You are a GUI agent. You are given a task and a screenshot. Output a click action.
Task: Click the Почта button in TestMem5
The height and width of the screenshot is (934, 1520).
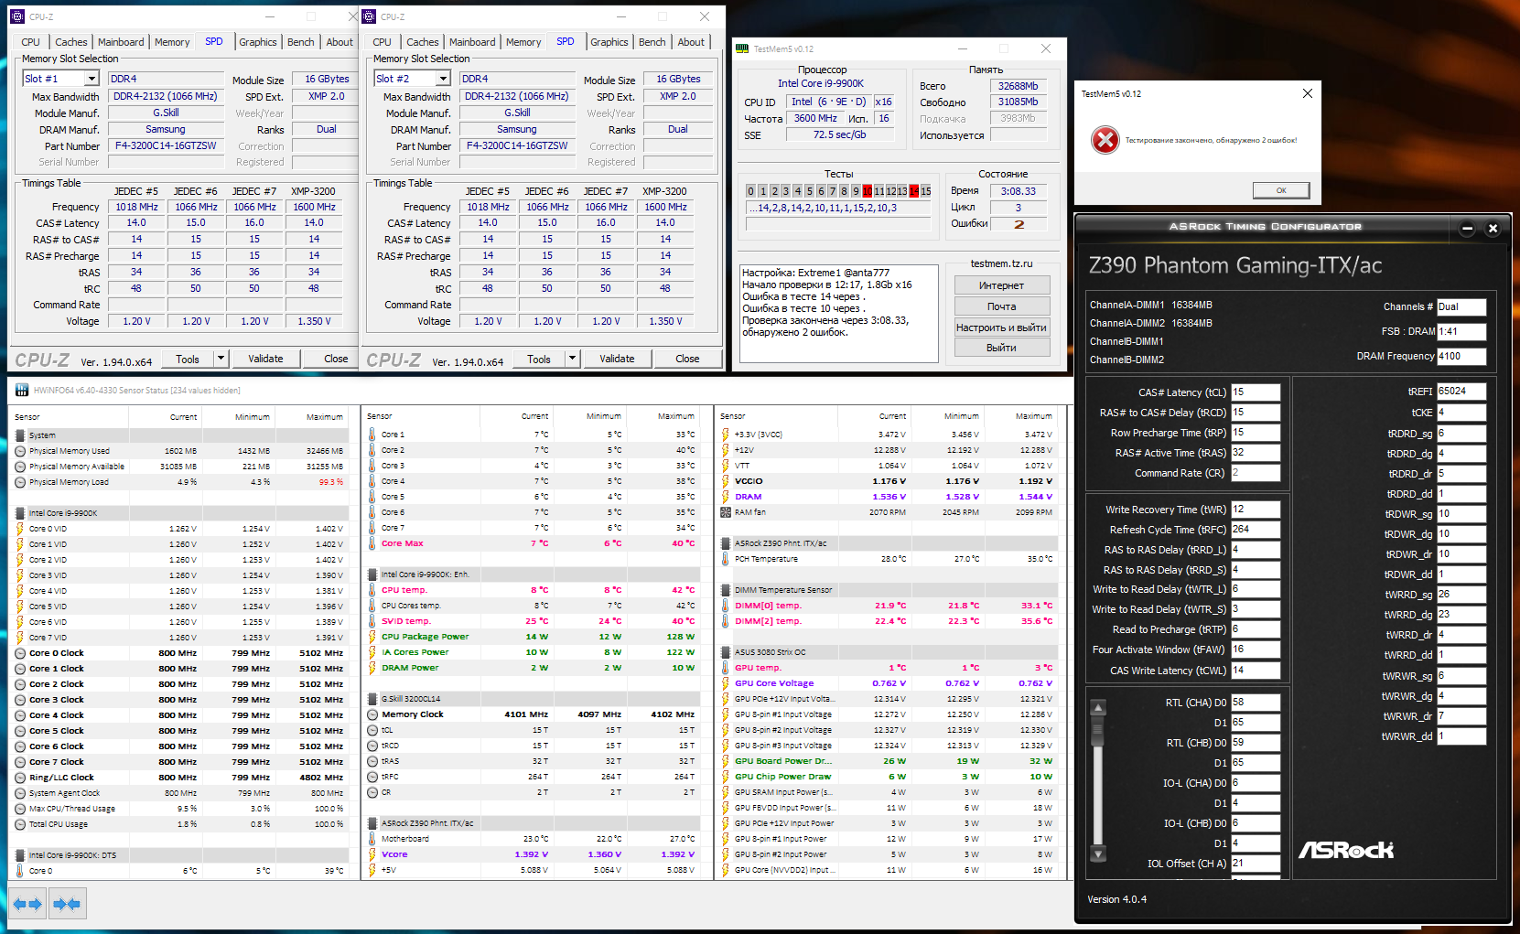click(1002, 306)
